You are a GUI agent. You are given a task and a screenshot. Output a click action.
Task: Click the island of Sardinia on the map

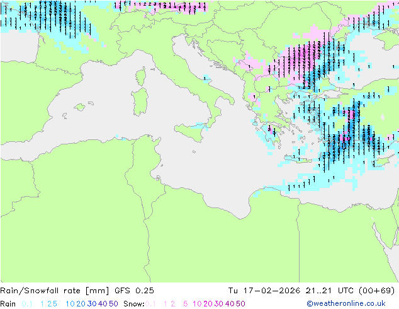pyautogui.click(x=140, y=102)
